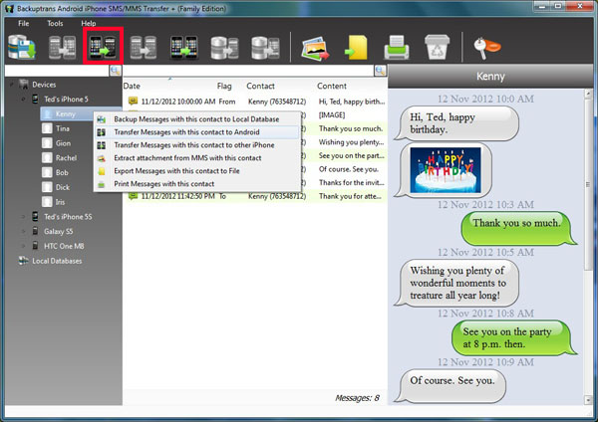
Task: Click the printer toolbar icon
Action: click(397, 47)
